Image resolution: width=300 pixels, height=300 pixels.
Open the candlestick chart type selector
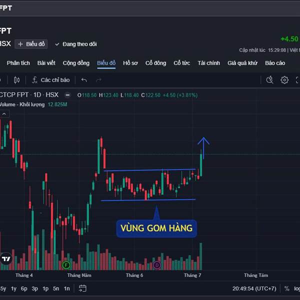coord(16,80)
